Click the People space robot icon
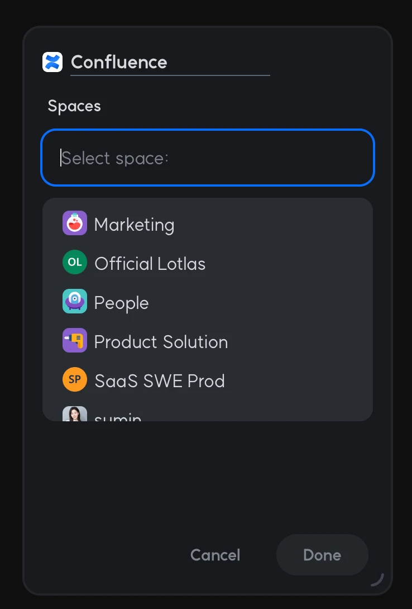Image resolution: width=412 pixels, height=609 pixels. (75, 302)
